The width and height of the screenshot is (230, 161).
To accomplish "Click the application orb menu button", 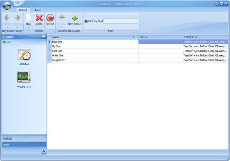I will tap(7, 6).
